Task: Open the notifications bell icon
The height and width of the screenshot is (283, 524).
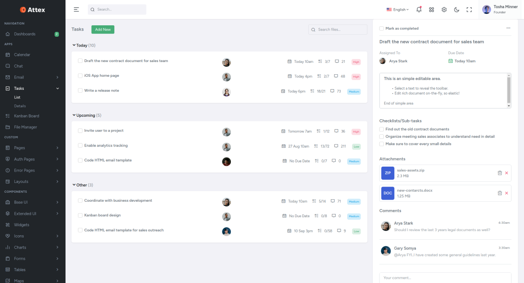Action: (419, 9)
